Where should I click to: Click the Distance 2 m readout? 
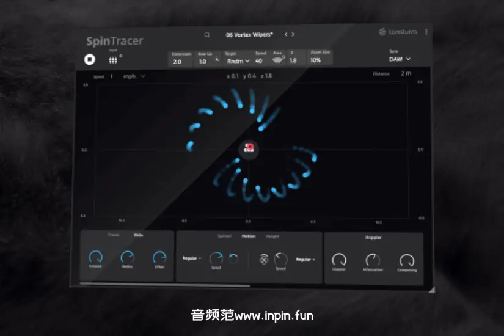click(406, 73)
